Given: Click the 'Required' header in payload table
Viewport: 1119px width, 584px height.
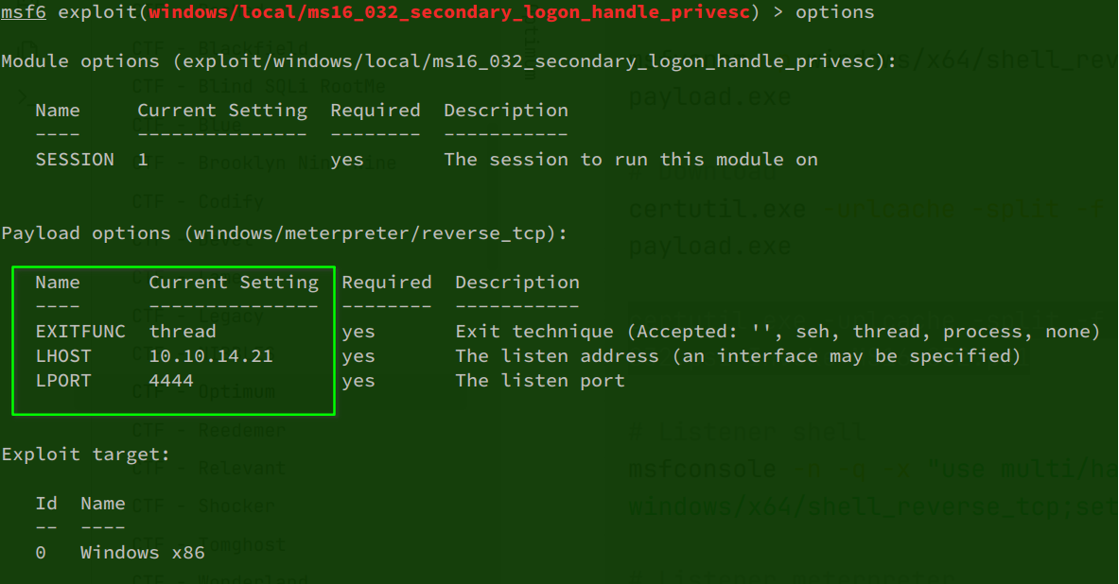Looking at the screenshot, I should [x=387, y=283].
